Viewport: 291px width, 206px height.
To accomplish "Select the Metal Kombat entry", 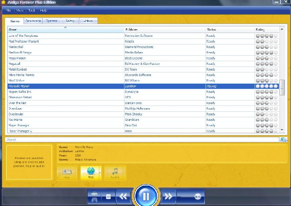I will tap(143, 69).
